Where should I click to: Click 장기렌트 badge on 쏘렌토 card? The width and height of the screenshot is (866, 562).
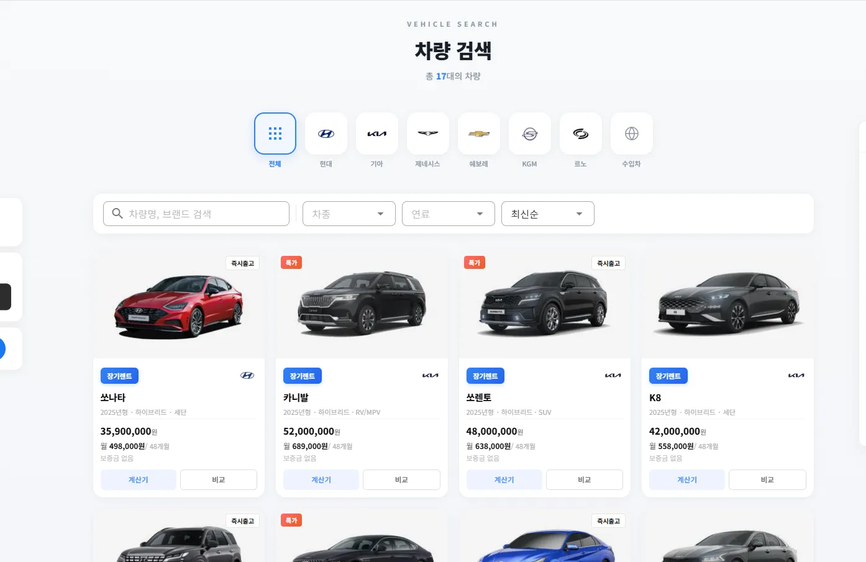coord(485,376)
